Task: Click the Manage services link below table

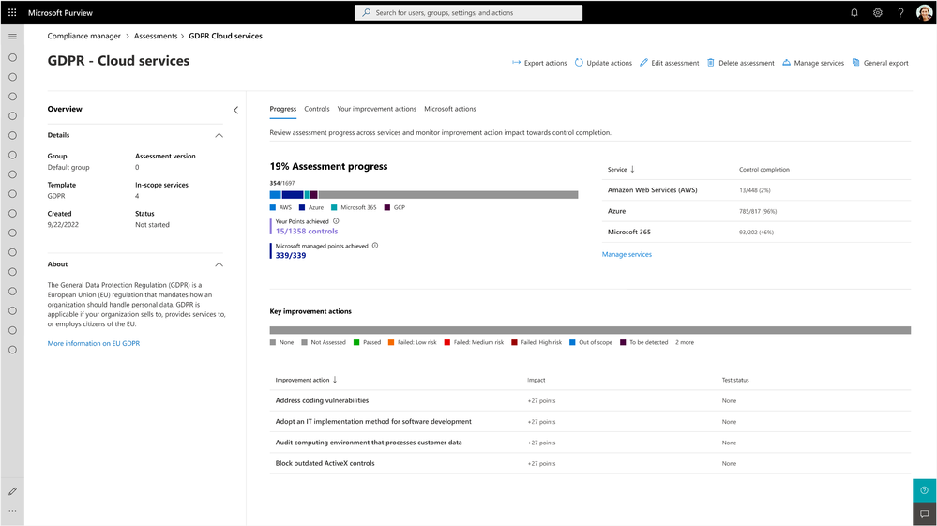Action: 627,254
